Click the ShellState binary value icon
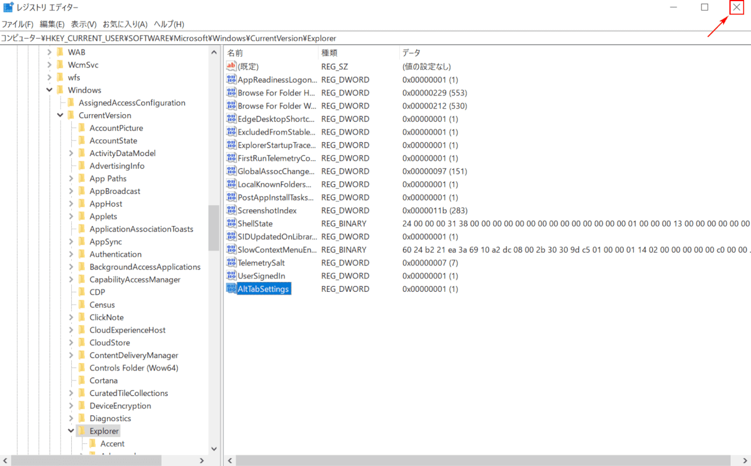 point(231,224)
